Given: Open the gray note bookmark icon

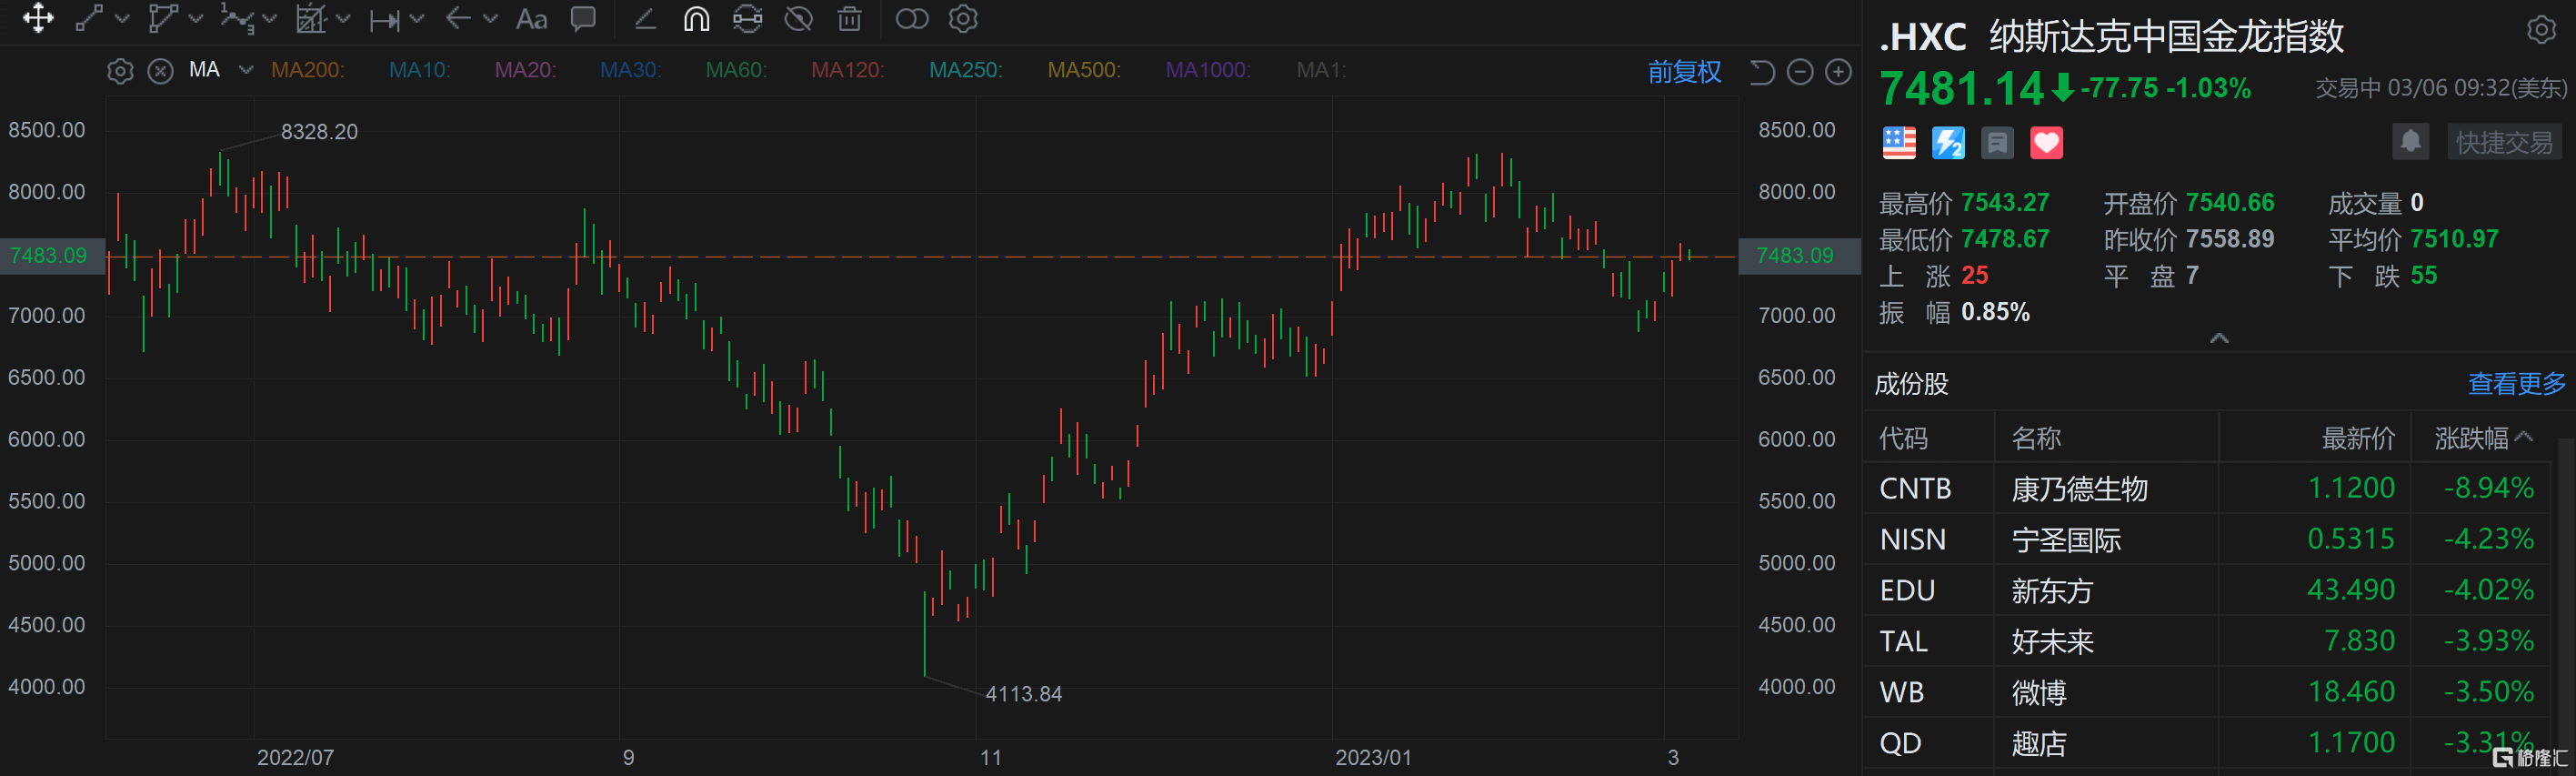Looking at the screenshot, I should pos(1997,143).
